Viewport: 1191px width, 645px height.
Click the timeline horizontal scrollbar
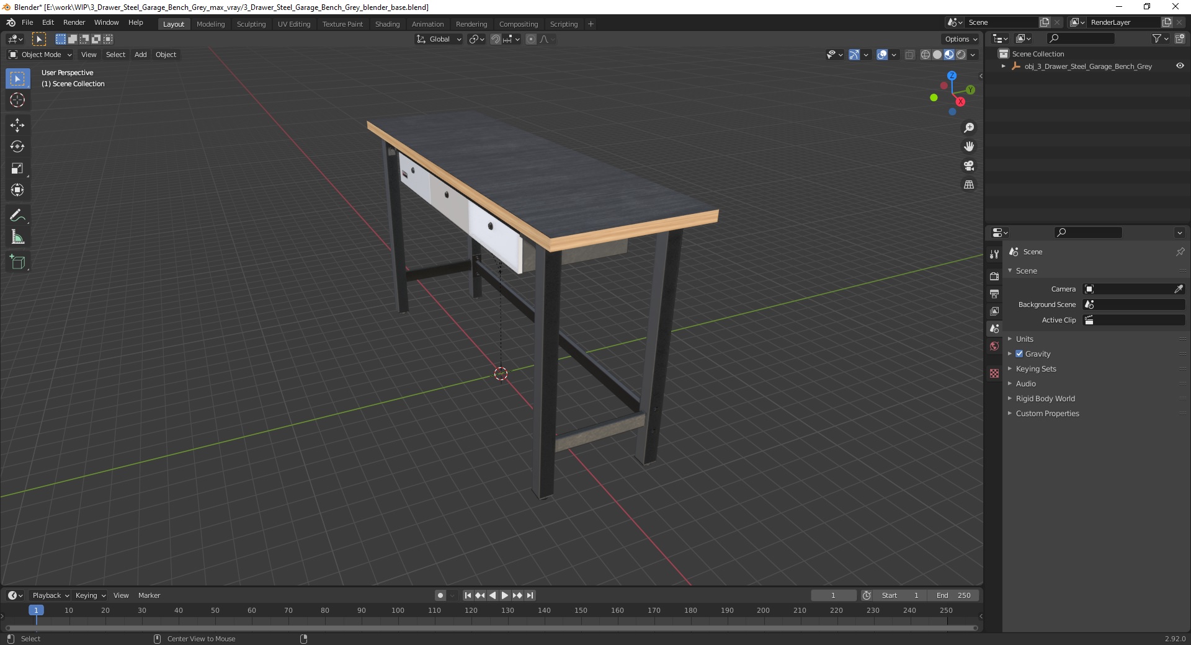[x=491, y=628]
